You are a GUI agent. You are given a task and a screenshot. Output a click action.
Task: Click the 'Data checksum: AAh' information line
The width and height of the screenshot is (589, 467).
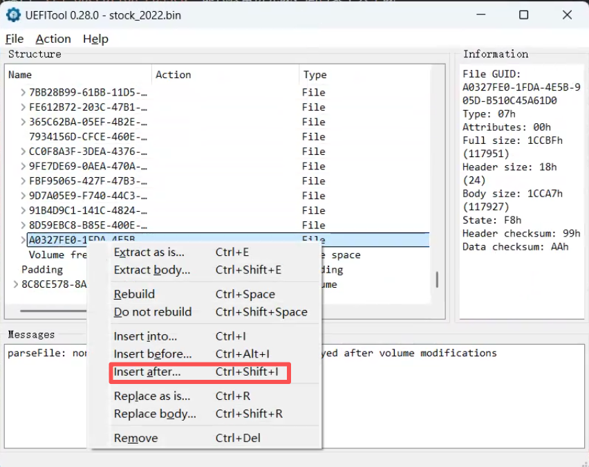pyautogui.click(x=516, y=247)
